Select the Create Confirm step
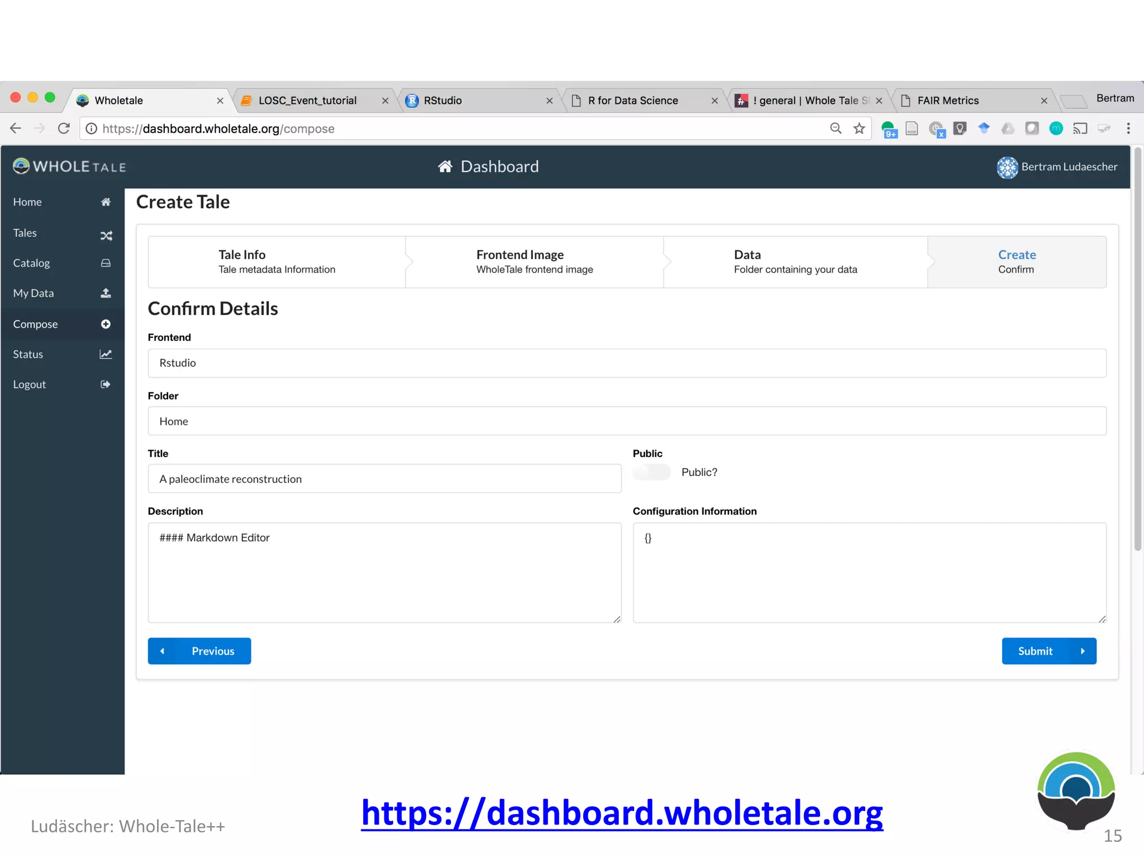Viewport: 1144px width, 858px height. 1017,262
